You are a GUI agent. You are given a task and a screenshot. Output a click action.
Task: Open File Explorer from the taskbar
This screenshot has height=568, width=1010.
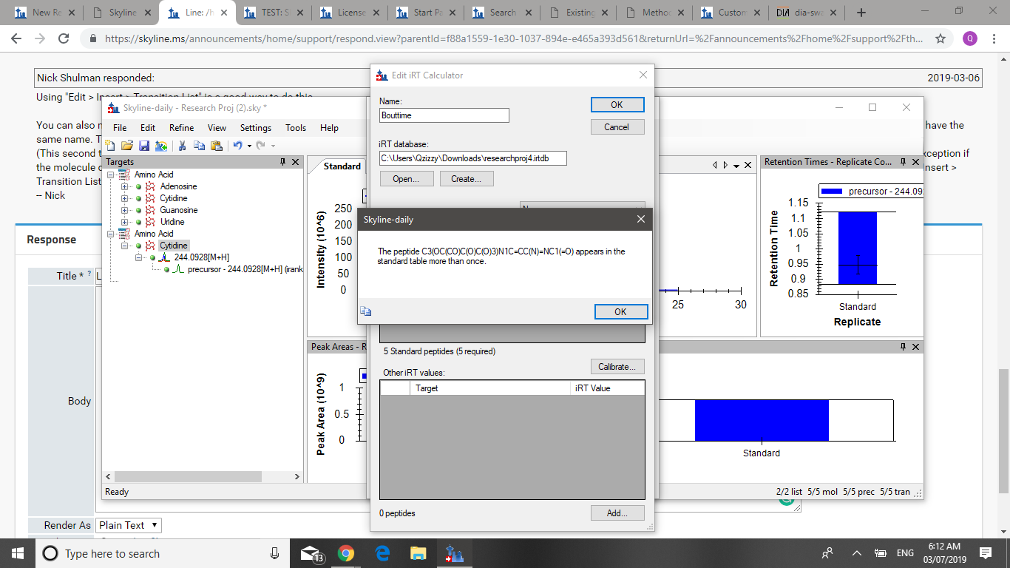coord(418,553)
